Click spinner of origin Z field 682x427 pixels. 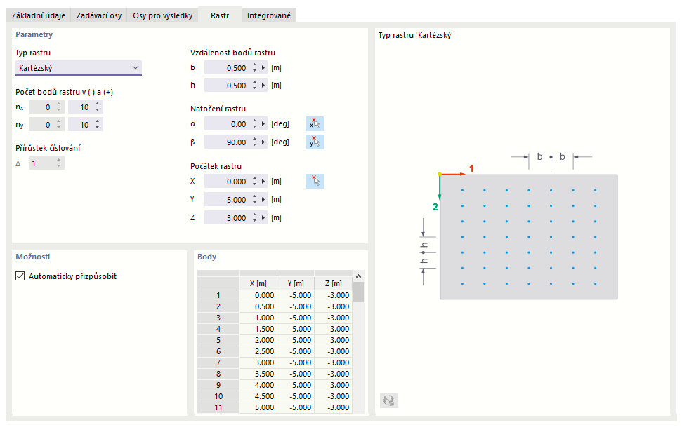(254, 217)
